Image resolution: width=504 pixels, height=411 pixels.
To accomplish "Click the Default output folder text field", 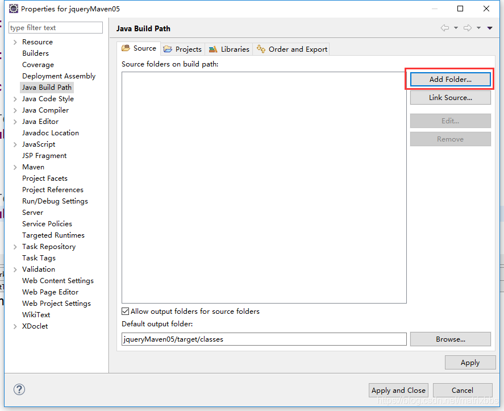I will click(264, 339).
